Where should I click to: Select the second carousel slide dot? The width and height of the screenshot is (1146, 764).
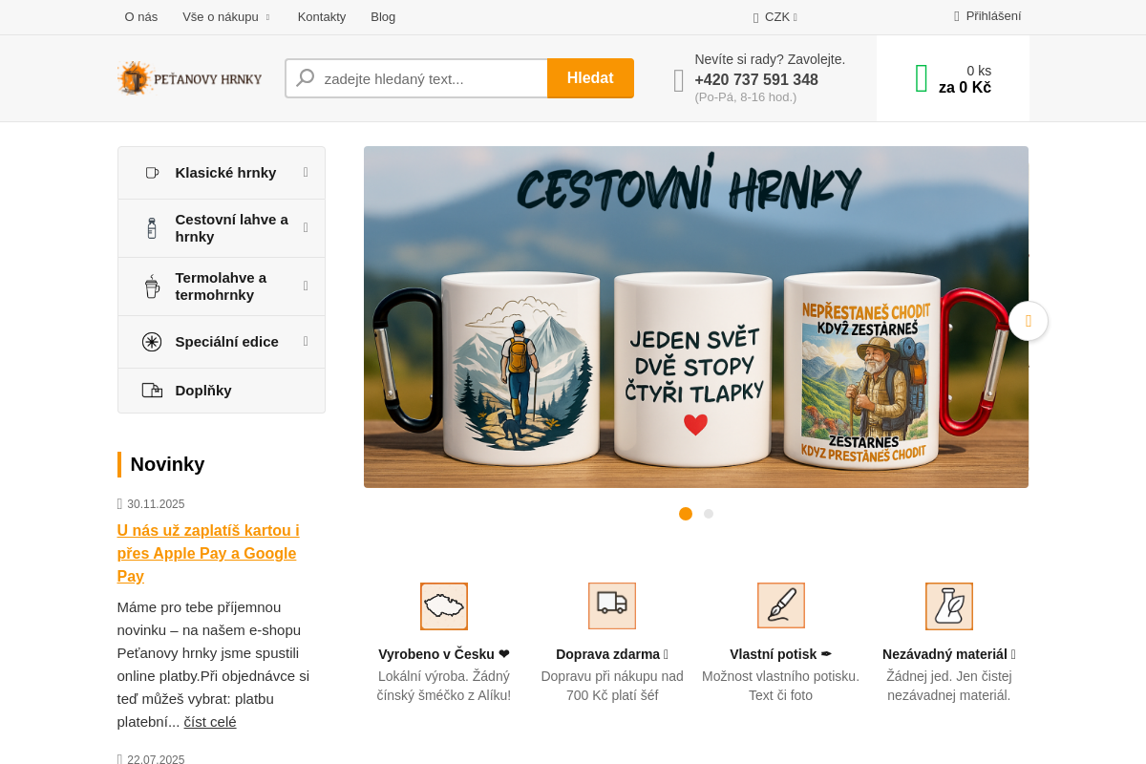[709, 514]
